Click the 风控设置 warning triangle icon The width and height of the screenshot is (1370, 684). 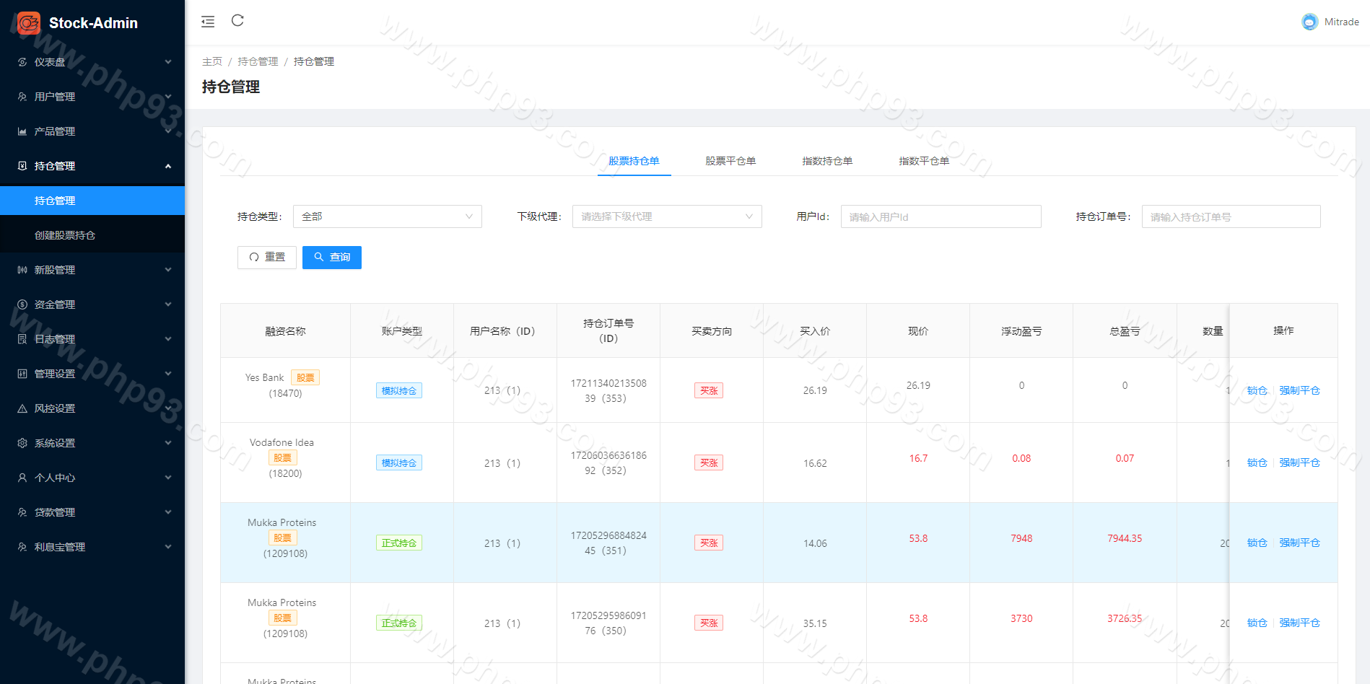point(22,408)
